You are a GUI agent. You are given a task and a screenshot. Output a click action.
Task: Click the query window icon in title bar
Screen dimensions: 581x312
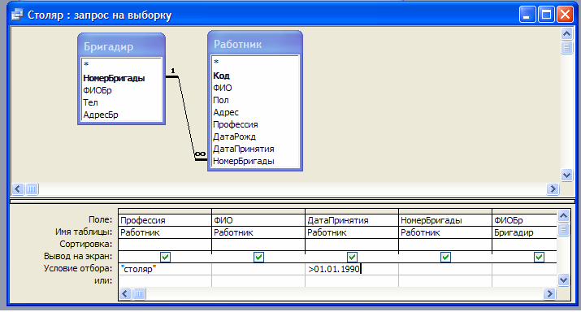click(x=17, y=15)
